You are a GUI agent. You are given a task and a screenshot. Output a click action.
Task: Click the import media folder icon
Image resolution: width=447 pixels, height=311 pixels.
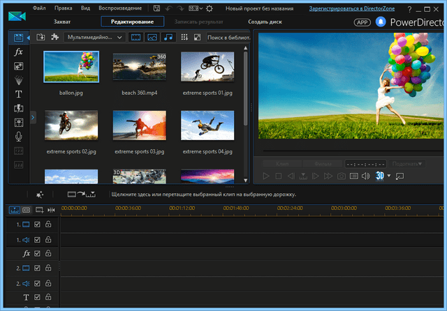click(41, 36)
